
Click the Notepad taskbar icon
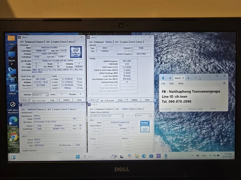(x=166, y=156)
